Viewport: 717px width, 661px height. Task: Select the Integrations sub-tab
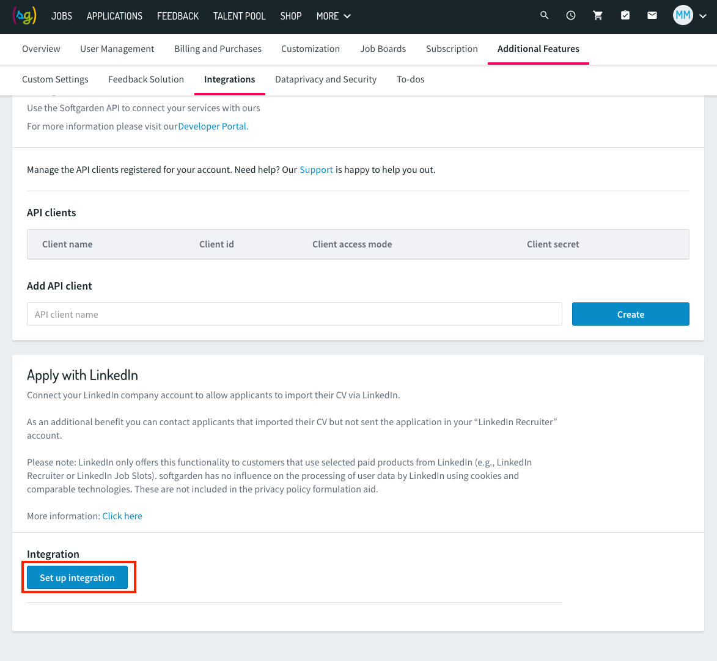230,79
